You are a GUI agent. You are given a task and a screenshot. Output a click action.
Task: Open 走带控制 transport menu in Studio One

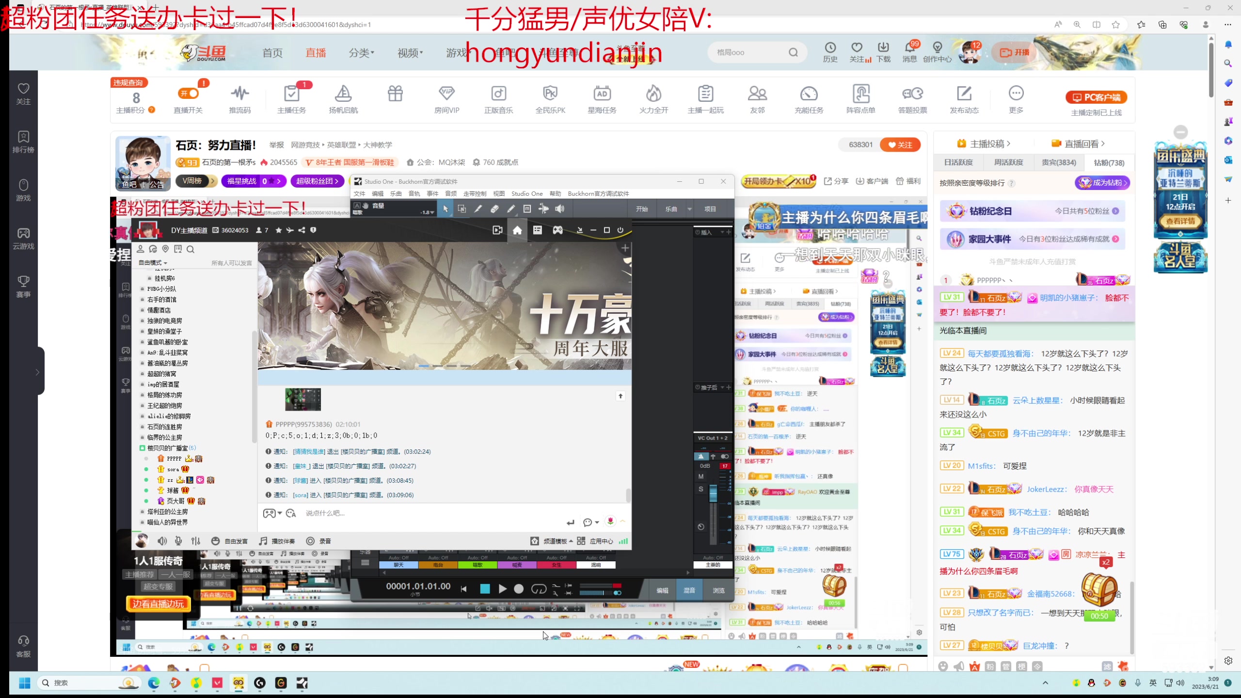[475, 193]
